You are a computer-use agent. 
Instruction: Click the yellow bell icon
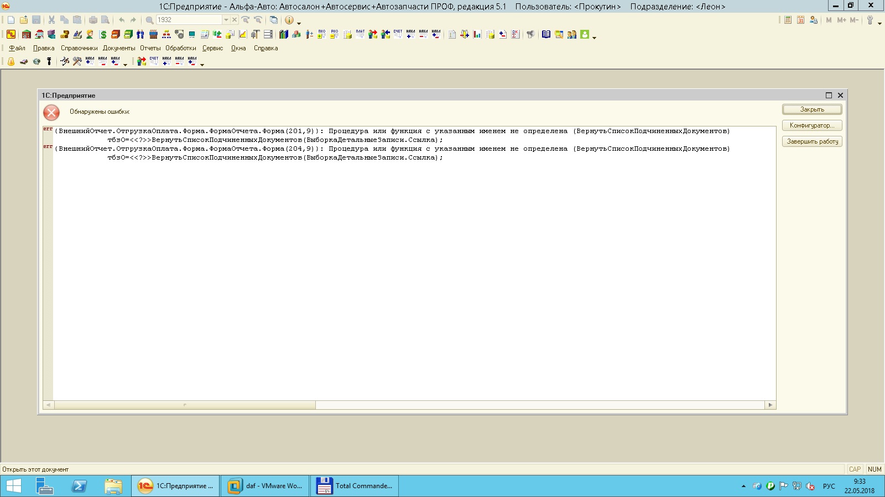click(x=11, y=61)
